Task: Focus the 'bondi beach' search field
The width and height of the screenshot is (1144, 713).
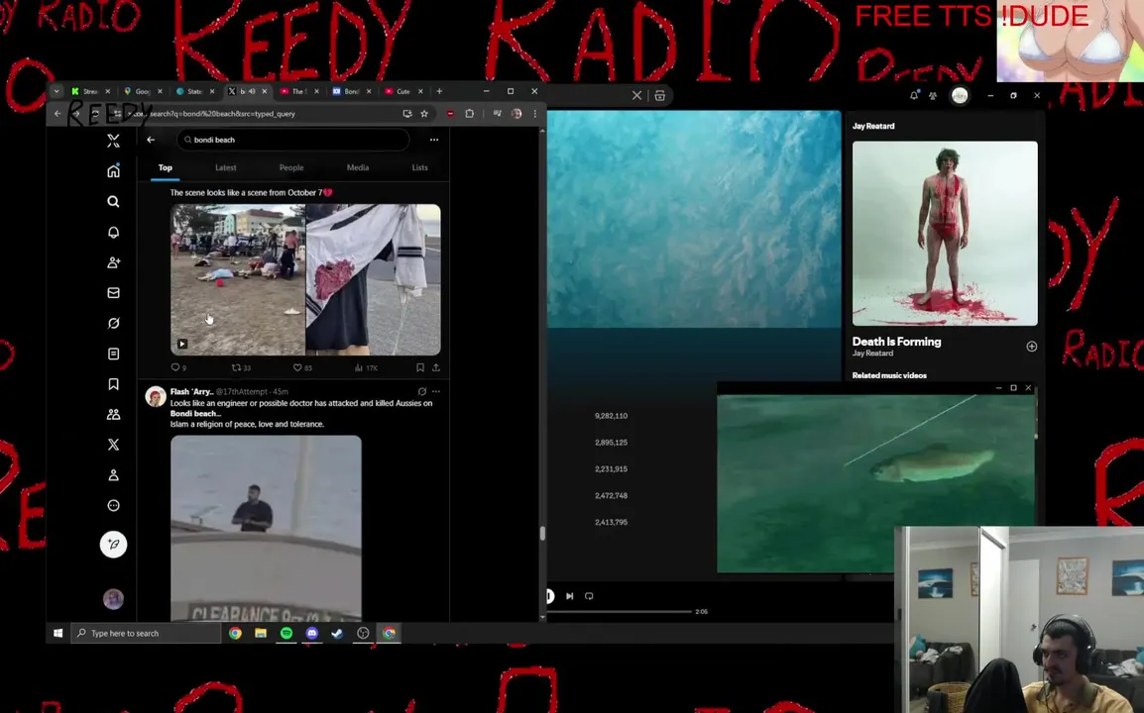Action: [293, 140]
